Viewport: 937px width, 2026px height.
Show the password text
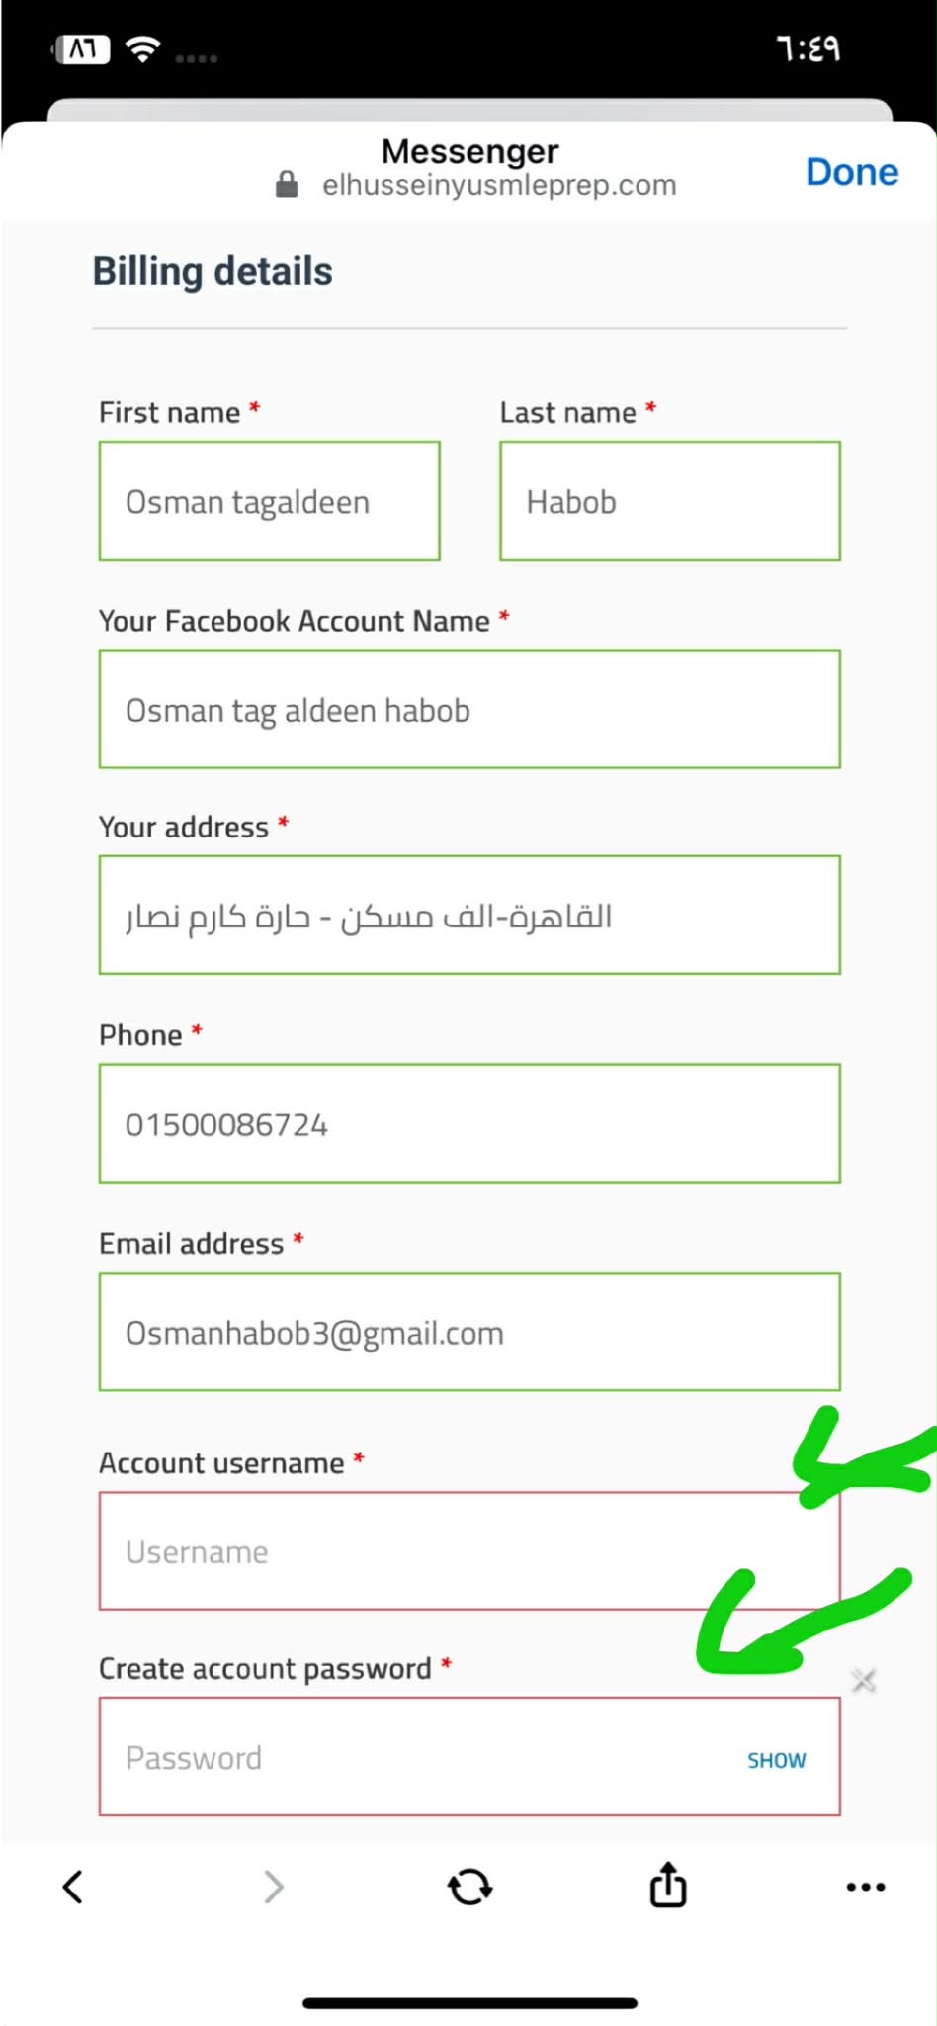coord(776,1760)
